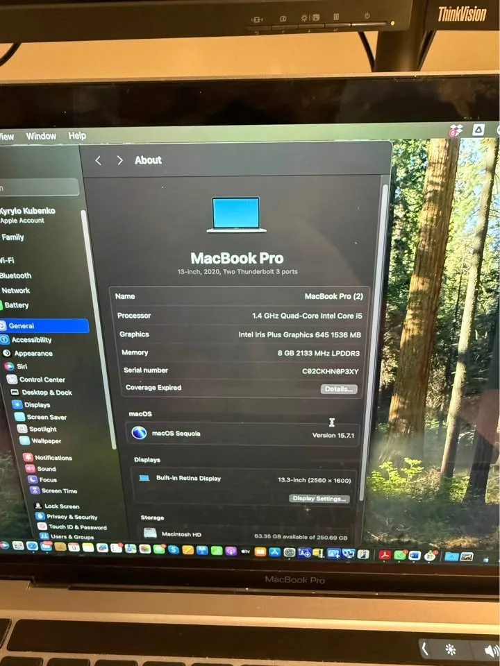Open Focus settings
This screenshot has height=666, width=500.
(42, 479)
